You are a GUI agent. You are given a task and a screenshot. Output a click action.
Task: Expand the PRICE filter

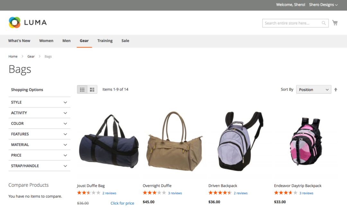coord(39,155)
